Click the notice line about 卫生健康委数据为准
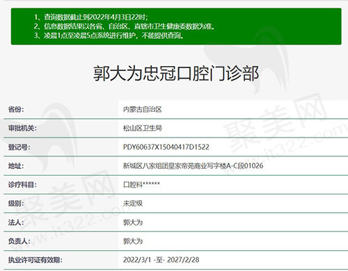 pyautogui.click(x=125, y=26)
